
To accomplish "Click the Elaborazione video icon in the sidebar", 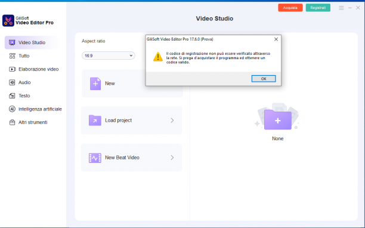I will point(12,69).
